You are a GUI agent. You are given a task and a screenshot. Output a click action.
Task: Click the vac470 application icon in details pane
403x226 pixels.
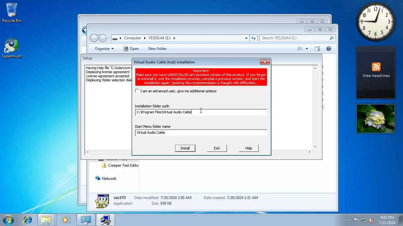point(103,201)
